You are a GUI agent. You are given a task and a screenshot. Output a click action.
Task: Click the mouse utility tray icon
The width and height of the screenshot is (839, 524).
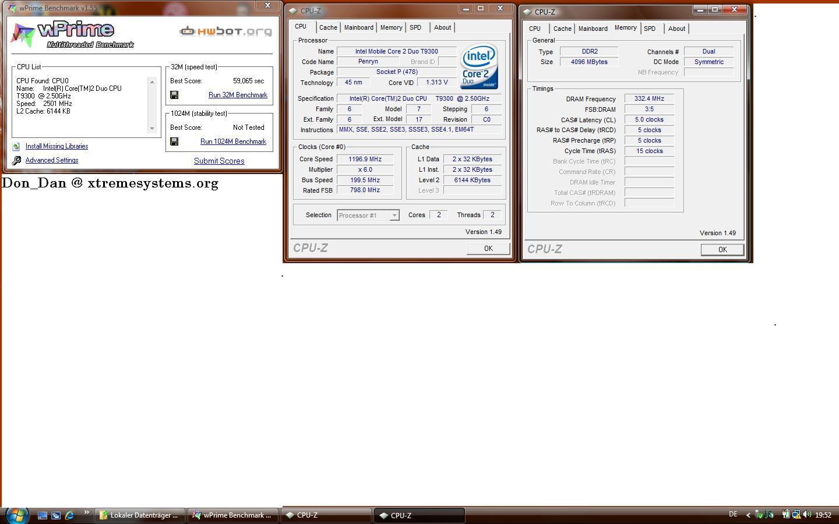769,515
